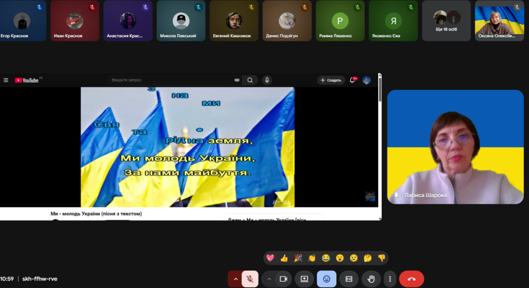The width and height of the screenshot is (529, 288).
Task: Click YouTube voice search microphone
Action: click(267, 80)
